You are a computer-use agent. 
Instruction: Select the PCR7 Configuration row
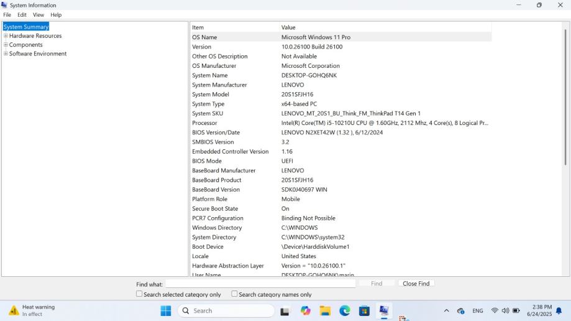tap(341, 218)
